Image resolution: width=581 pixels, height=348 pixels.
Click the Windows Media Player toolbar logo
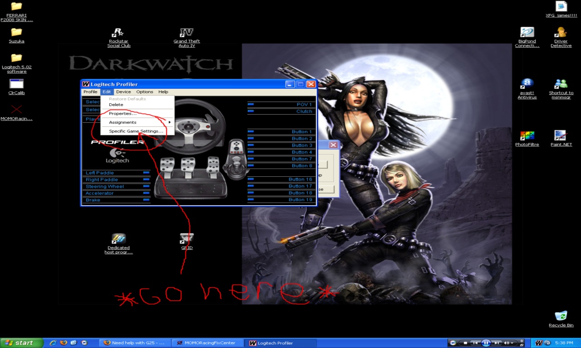(453, 343)
